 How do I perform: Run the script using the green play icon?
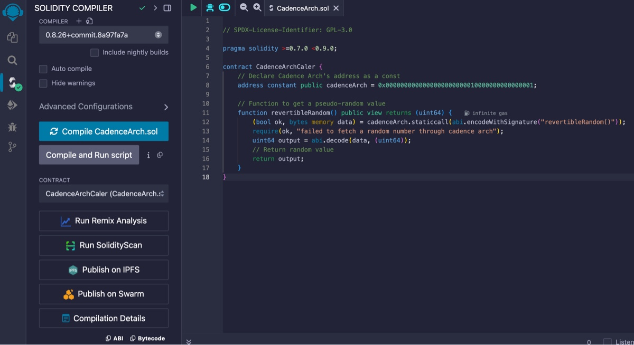192,7
